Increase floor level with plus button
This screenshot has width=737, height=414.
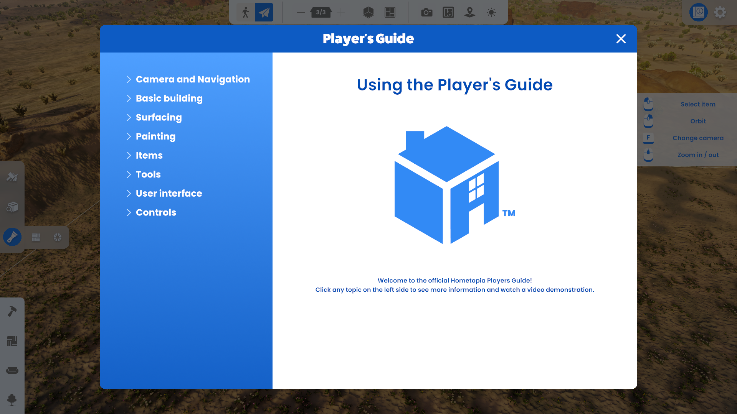[x=341, y=12]
